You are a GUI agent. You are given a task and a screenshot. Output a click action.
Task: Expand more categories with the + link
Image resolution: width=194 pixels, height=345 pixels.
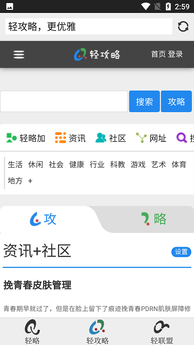coord(30,181)
